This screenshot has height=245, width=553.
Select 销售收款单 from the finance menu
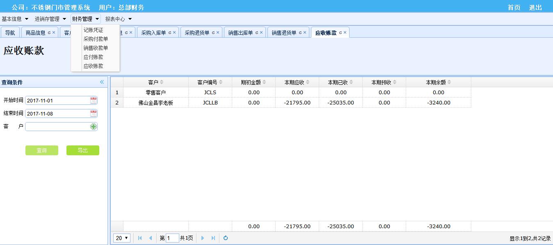pyautogui.click(x=96, y=48)
